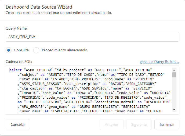
Task: Click the "PROYECTO" alias in the SQL text
Action: [144, 79]
